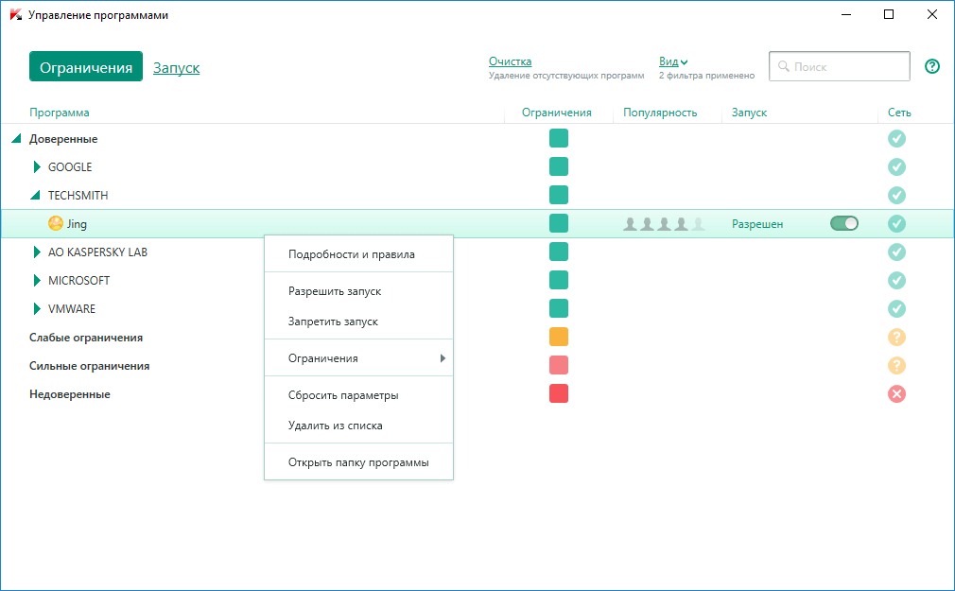Click the red restriction color square for Недоверенные

[x=558, y=394]
